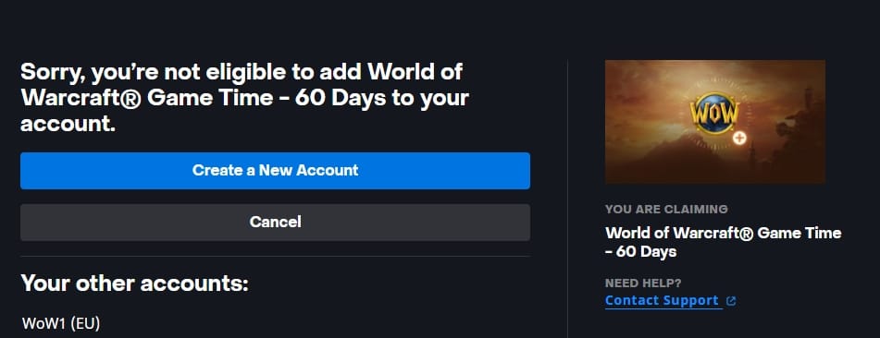Click the horizontal divider below Cancel

(x=275, y=256)
